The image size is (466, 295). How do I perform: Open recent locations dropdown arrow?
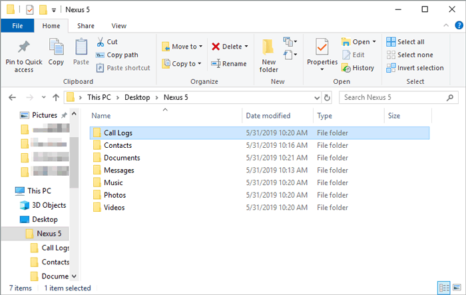click(x=44, y=97)
